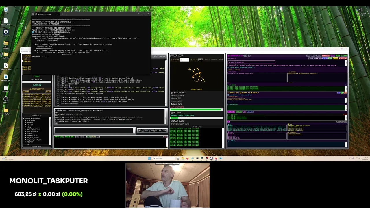Screen dimensions: 370x208
Task: Click RUN ALL in the Python shell
Action: [x=94, y=137]
